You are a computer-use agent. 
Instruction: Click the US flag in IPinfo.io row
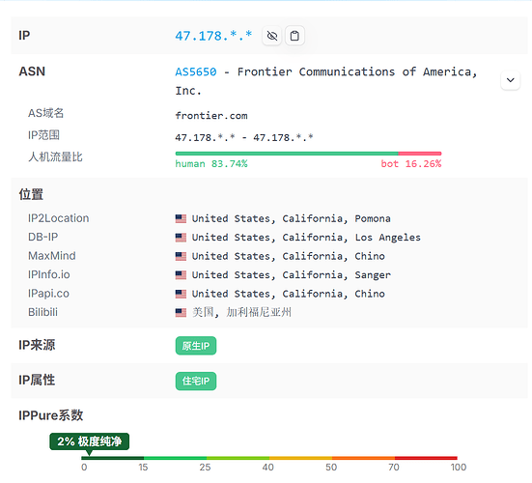[x=181, y=275]
